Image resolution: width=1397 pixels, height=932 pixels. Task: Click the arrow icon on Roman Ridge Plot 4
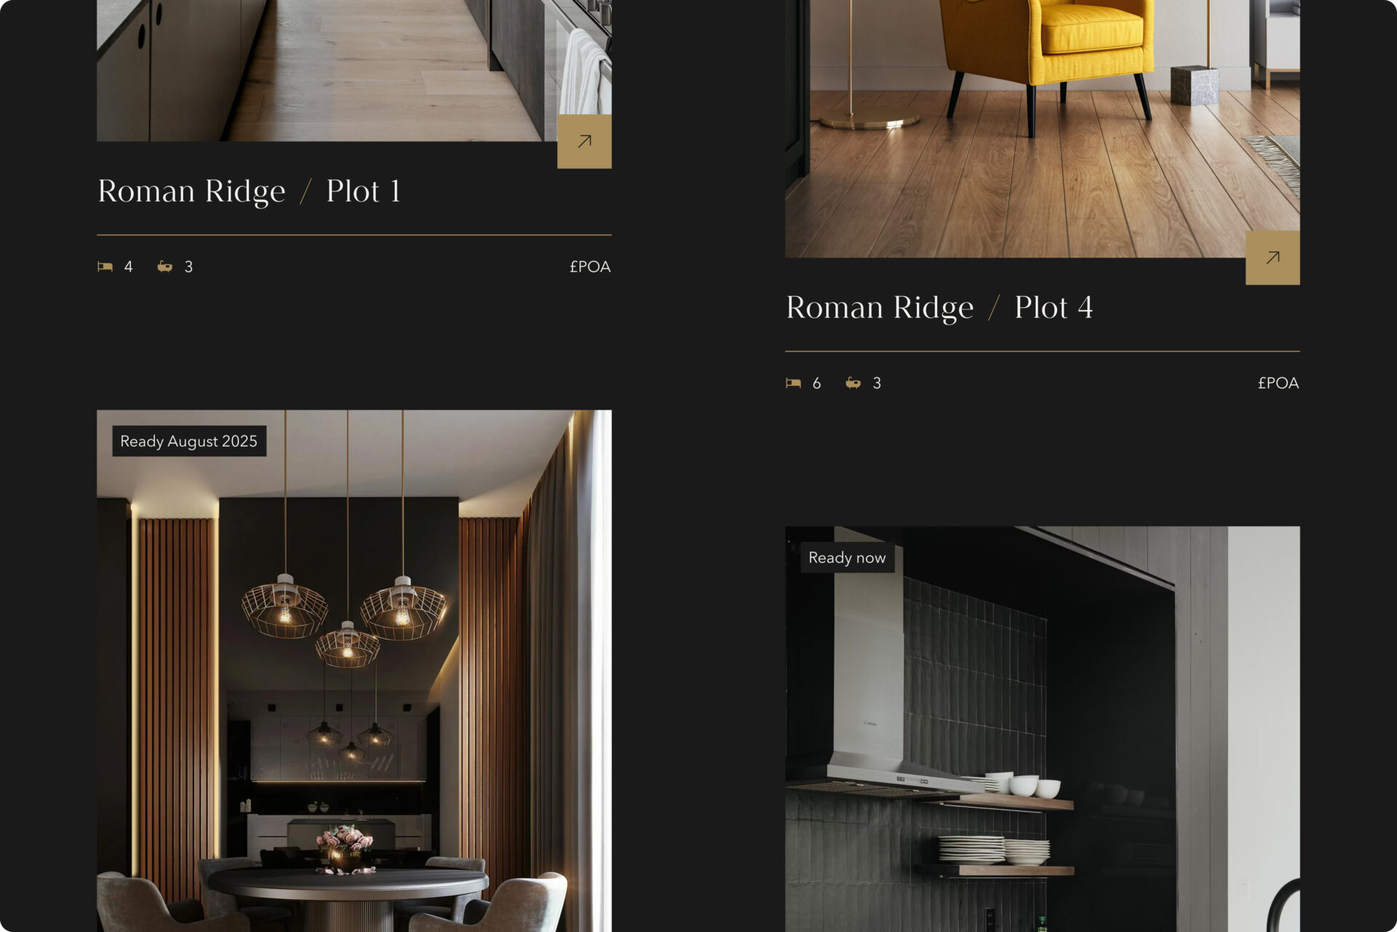point(1273,257)
